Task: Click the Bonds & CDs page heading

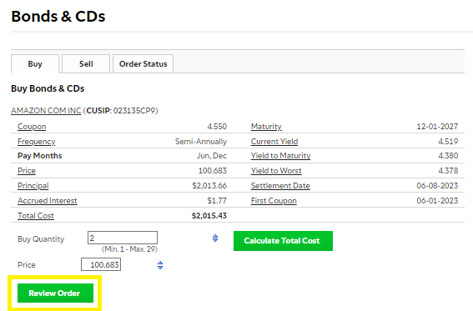Action: [x=58, y=17]
